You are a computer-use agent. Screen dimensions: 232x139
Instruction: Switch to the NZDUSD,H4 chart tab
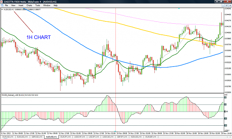click(136, 137)
